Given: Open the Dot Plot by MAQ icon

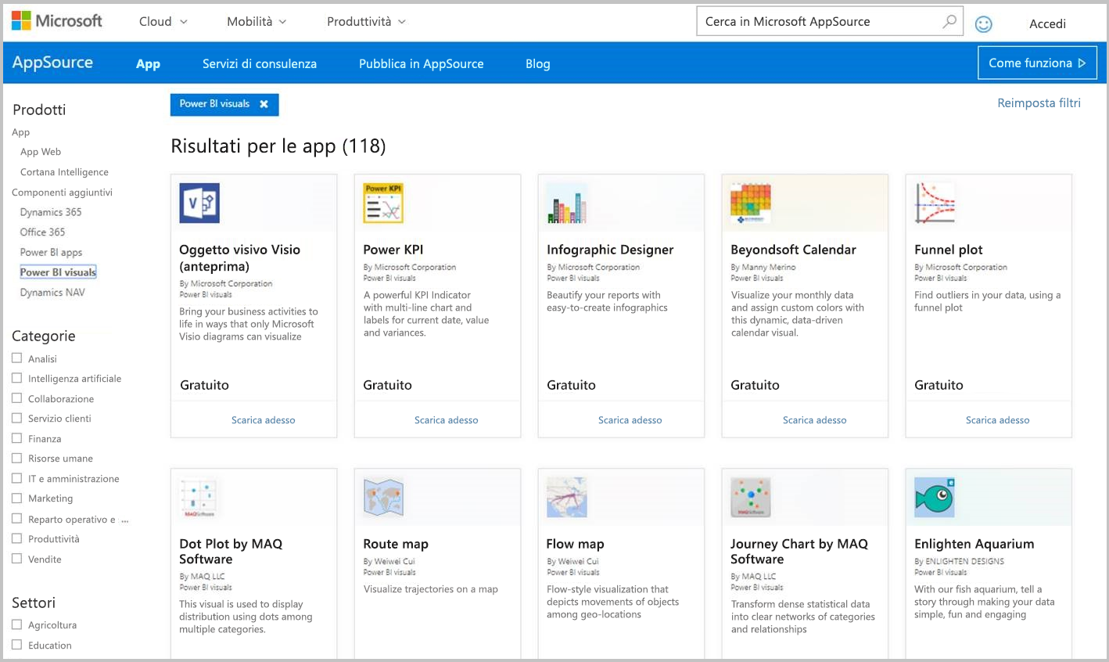Looking at the screenshot, I should (x=199, y=498).
